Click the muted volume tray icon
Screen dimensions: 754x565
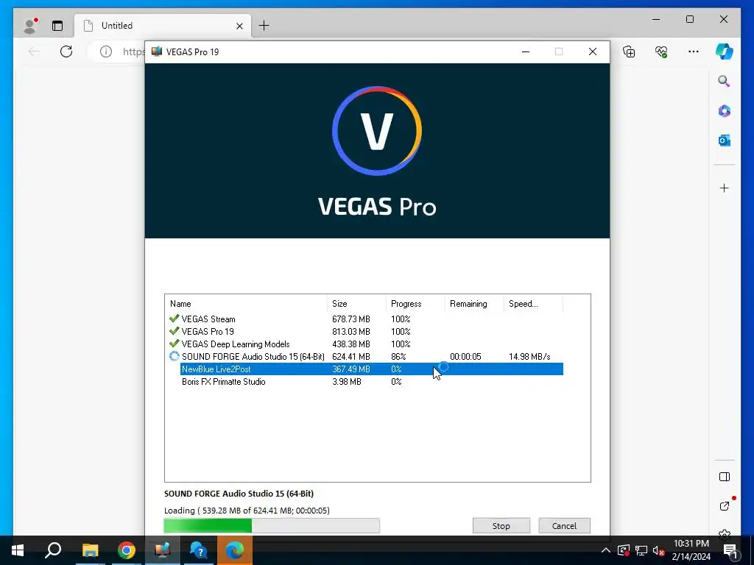659,550
